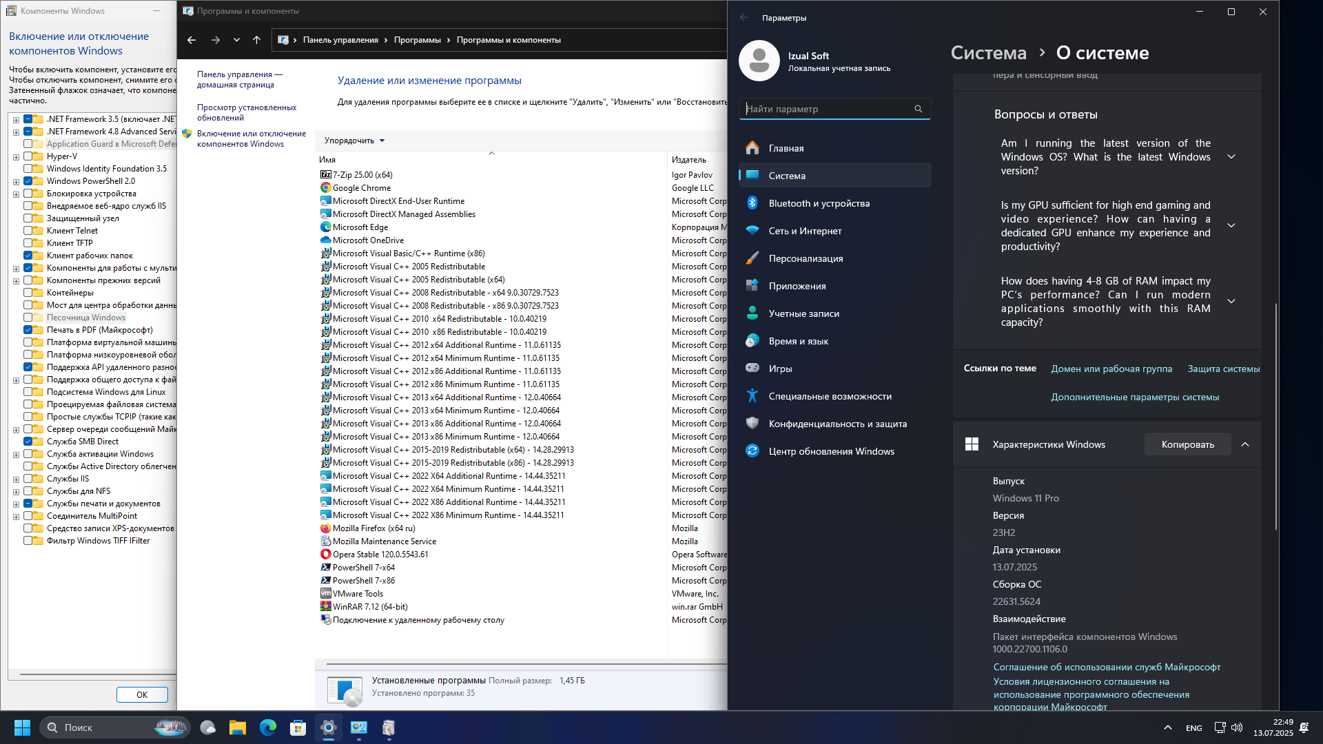Click Программы in the breadcrumb path

[418, 40]
